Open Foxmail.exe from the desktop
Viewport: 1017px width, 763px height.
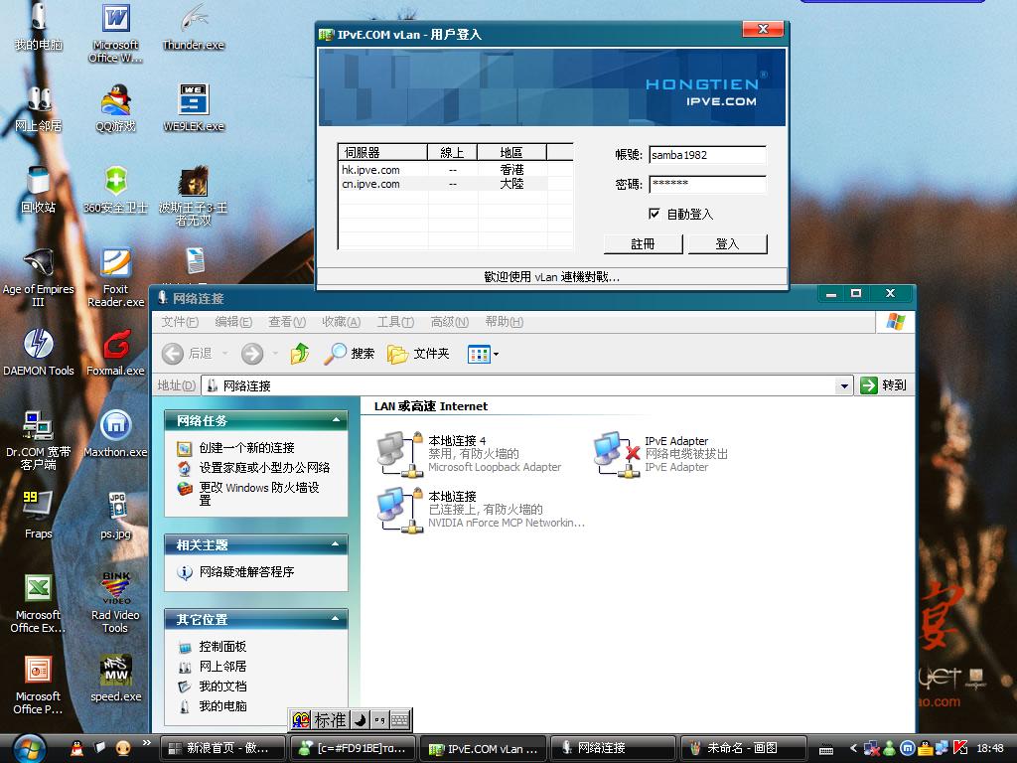pos(116,347)
